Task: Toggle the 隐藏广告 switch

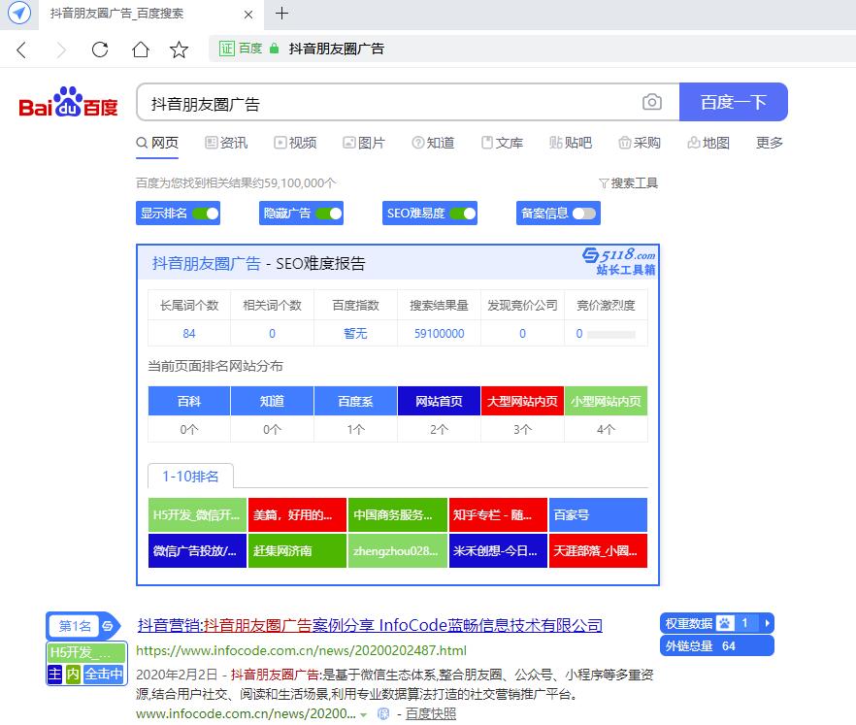Action: [329, 213]
